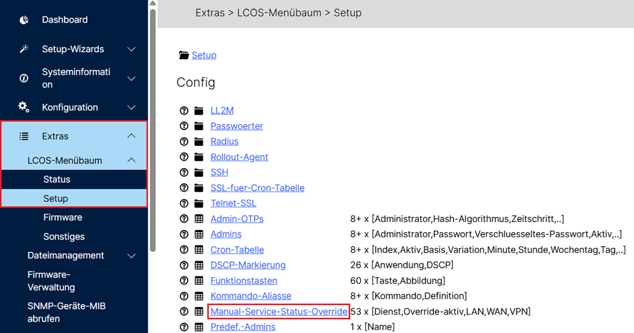Collapse the Extras section chevron
Screen dimensions: 634x333
[131, 136]
